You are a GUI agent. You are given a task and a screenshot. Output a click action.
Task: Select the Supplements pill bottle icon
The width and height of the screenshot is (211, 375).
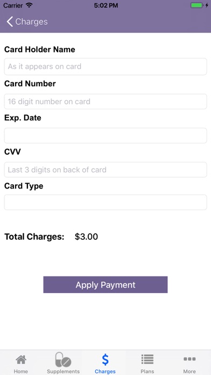tap(63, 359)
